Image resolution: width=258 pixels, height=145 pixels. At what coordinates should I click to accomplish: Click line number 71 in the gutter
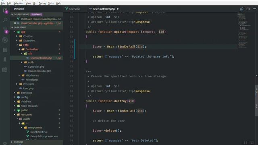(x=71, y=47)
